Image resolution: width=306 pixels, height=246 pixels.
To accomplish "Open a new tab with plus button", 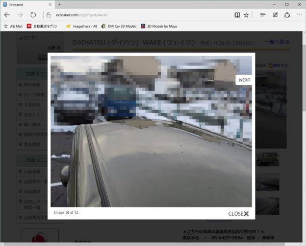I will [x=60, y=4].
